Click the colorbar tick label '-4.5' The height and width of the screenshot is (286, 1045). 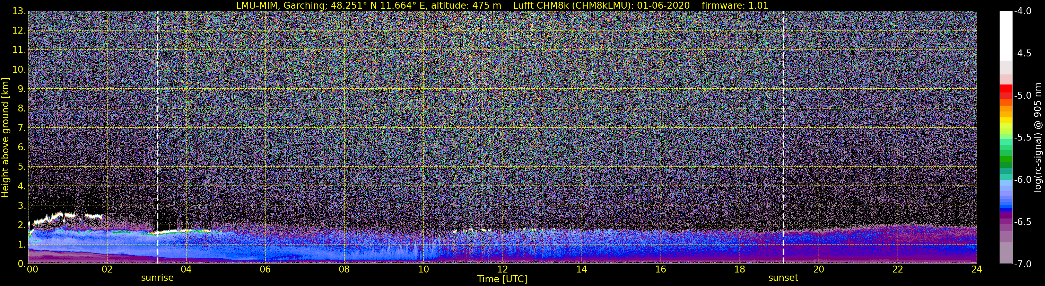click(x=1022, y=53)
